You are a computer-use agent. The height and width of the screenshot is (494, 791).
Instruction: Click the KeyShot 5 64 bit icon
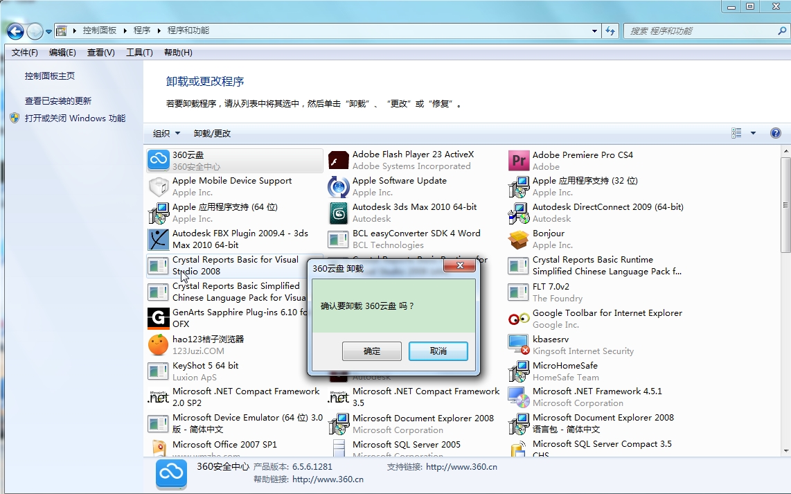tap(159, 371)
